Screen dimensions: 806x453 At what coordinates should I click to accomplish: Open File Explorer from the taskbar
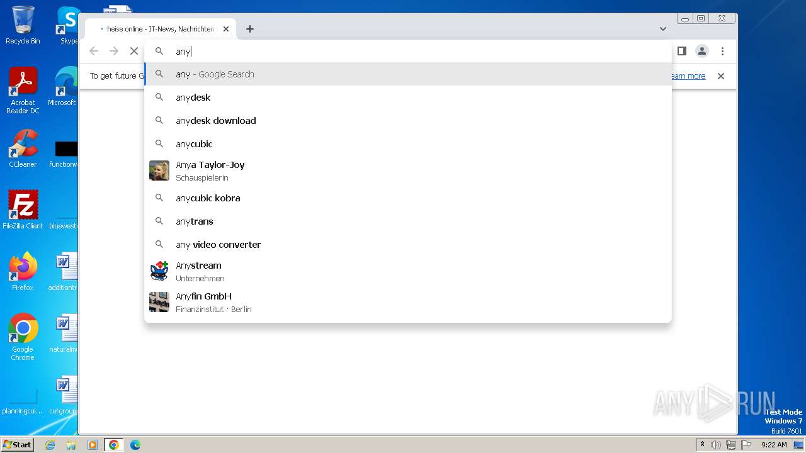click(x=71, y=445)
